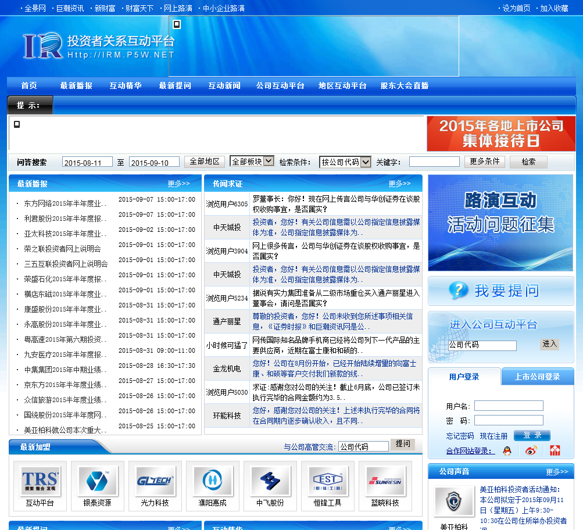Open 2015年各地上市公司集体接待日 banner
Image resolution: width=583 pixels, height=530 pixels.
501,134
